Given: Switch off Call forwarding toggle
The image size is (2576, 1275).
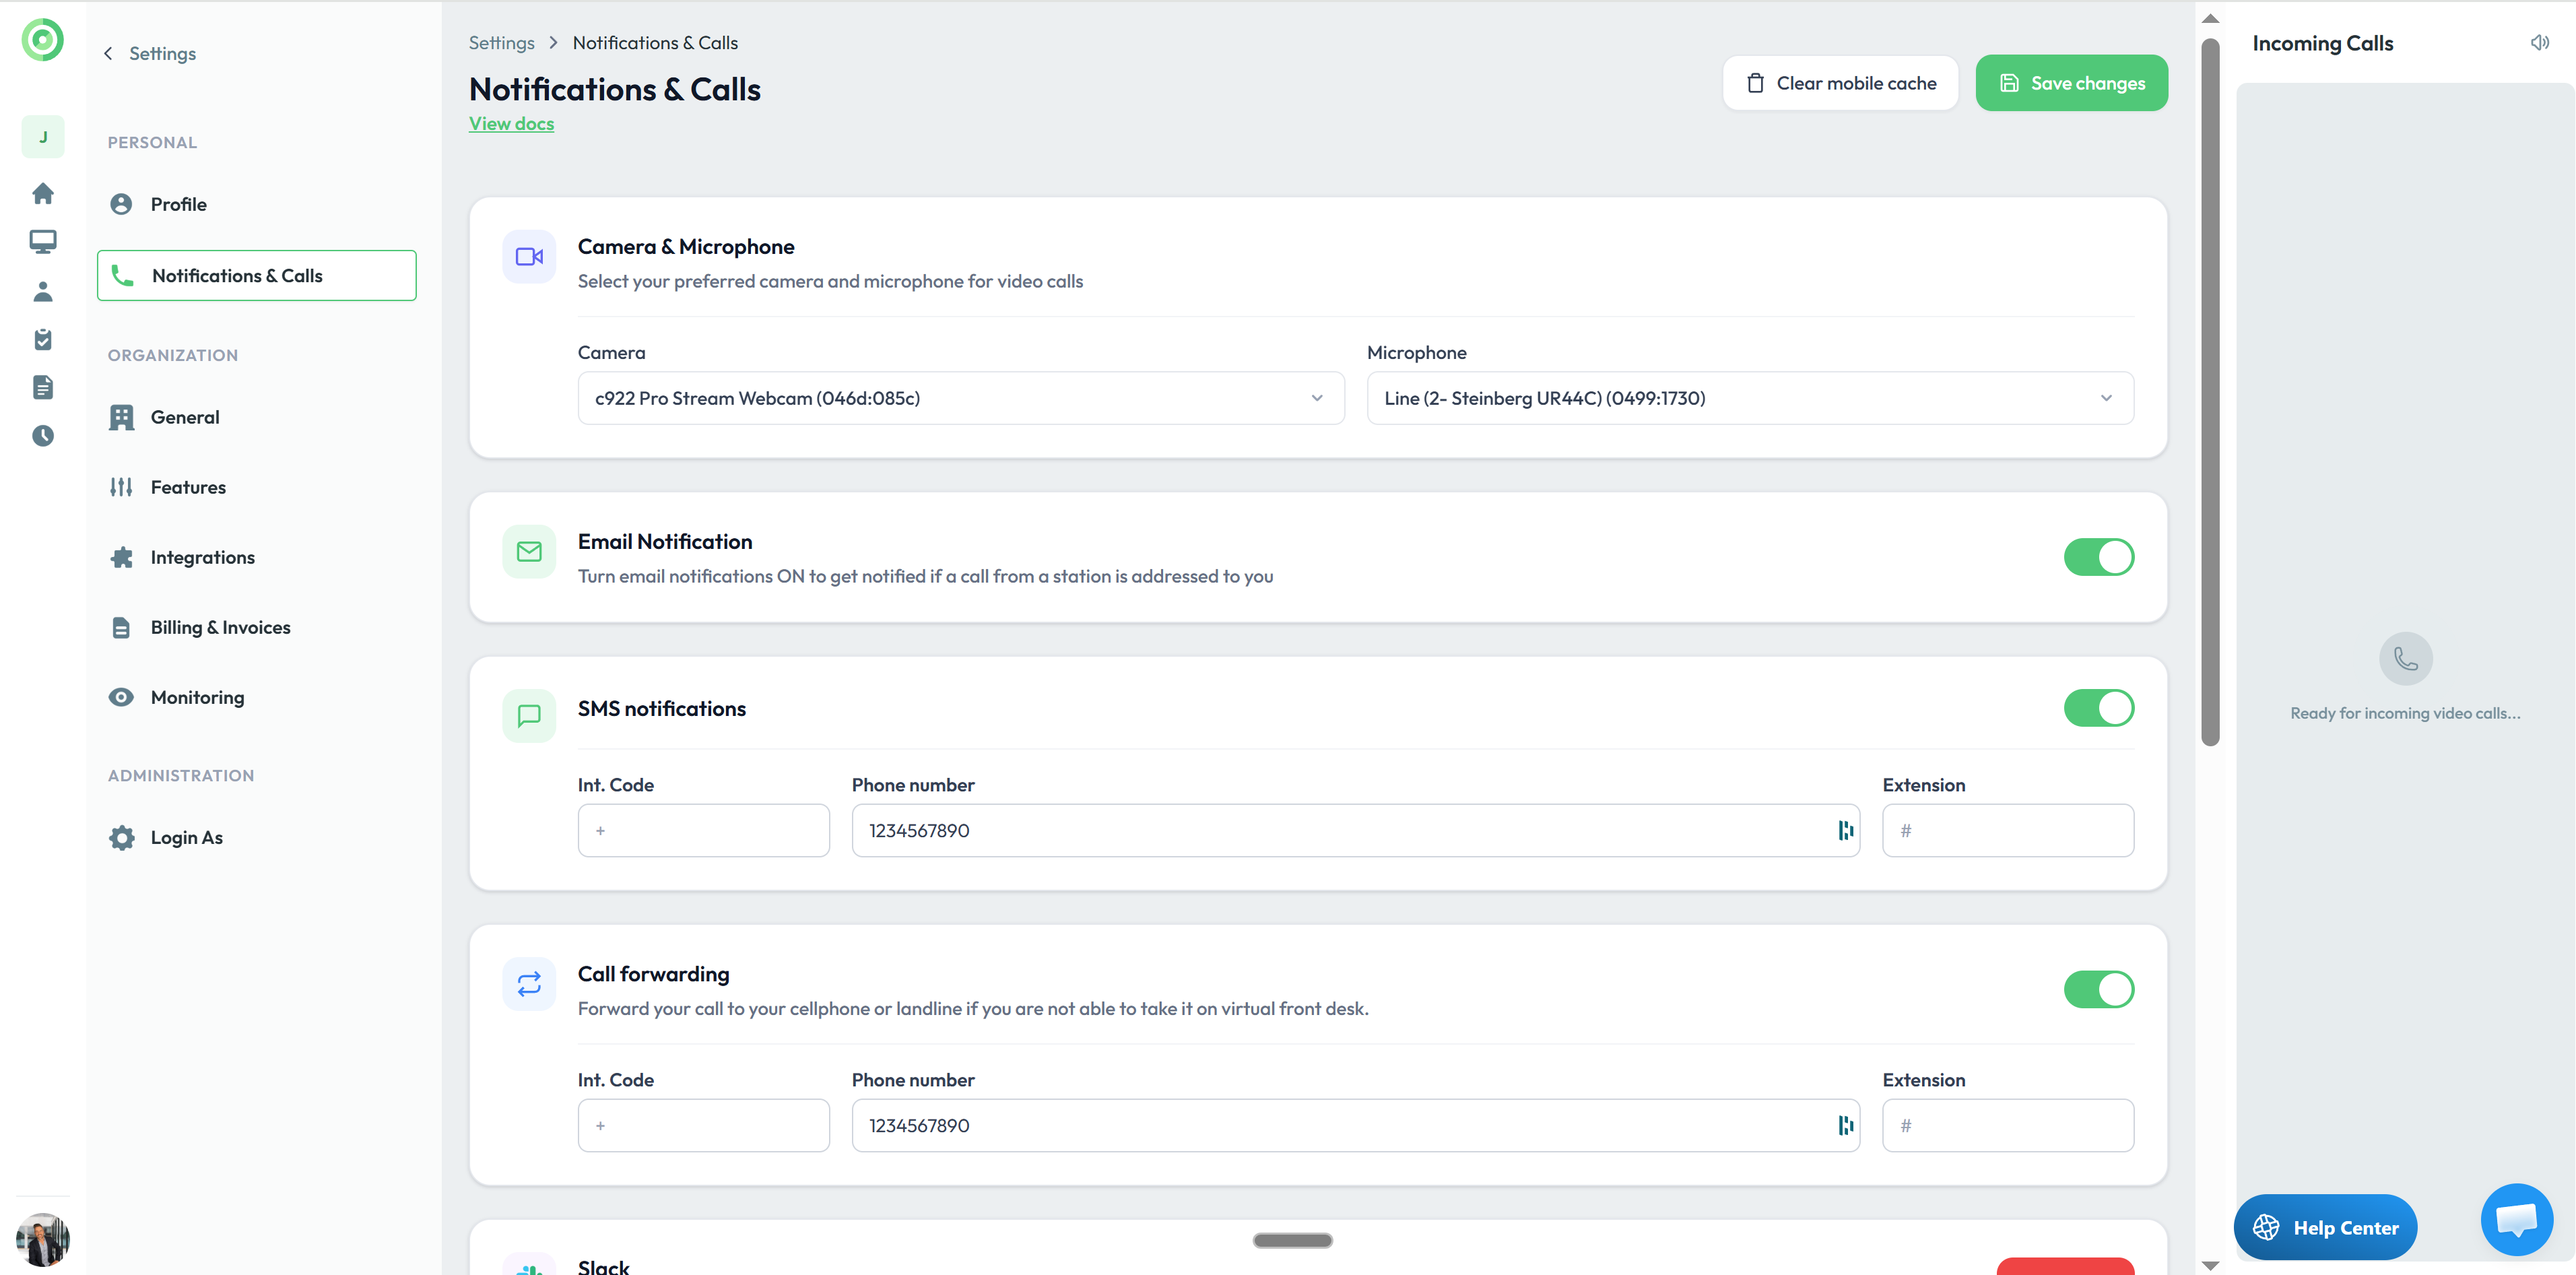Looking at the screenshot, I should 2098,989.
